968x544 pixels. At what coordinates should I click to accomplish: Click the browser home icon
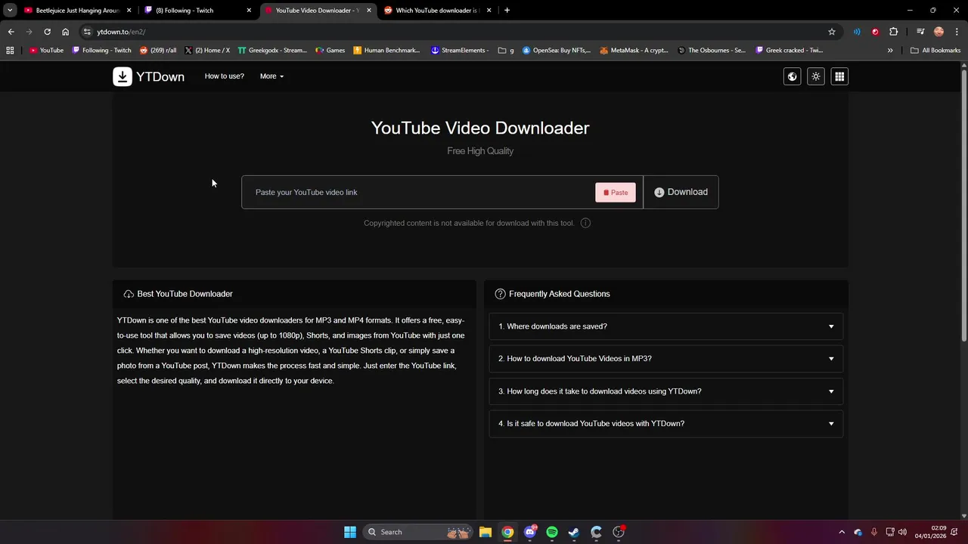coord(65,32)
